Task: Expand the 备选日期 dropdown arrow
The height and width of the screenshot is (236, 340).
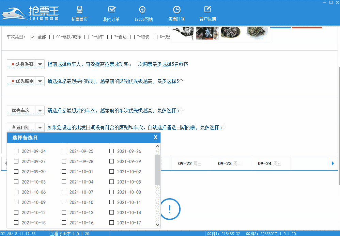Action: pyautogui.click(x=40, y=127)
